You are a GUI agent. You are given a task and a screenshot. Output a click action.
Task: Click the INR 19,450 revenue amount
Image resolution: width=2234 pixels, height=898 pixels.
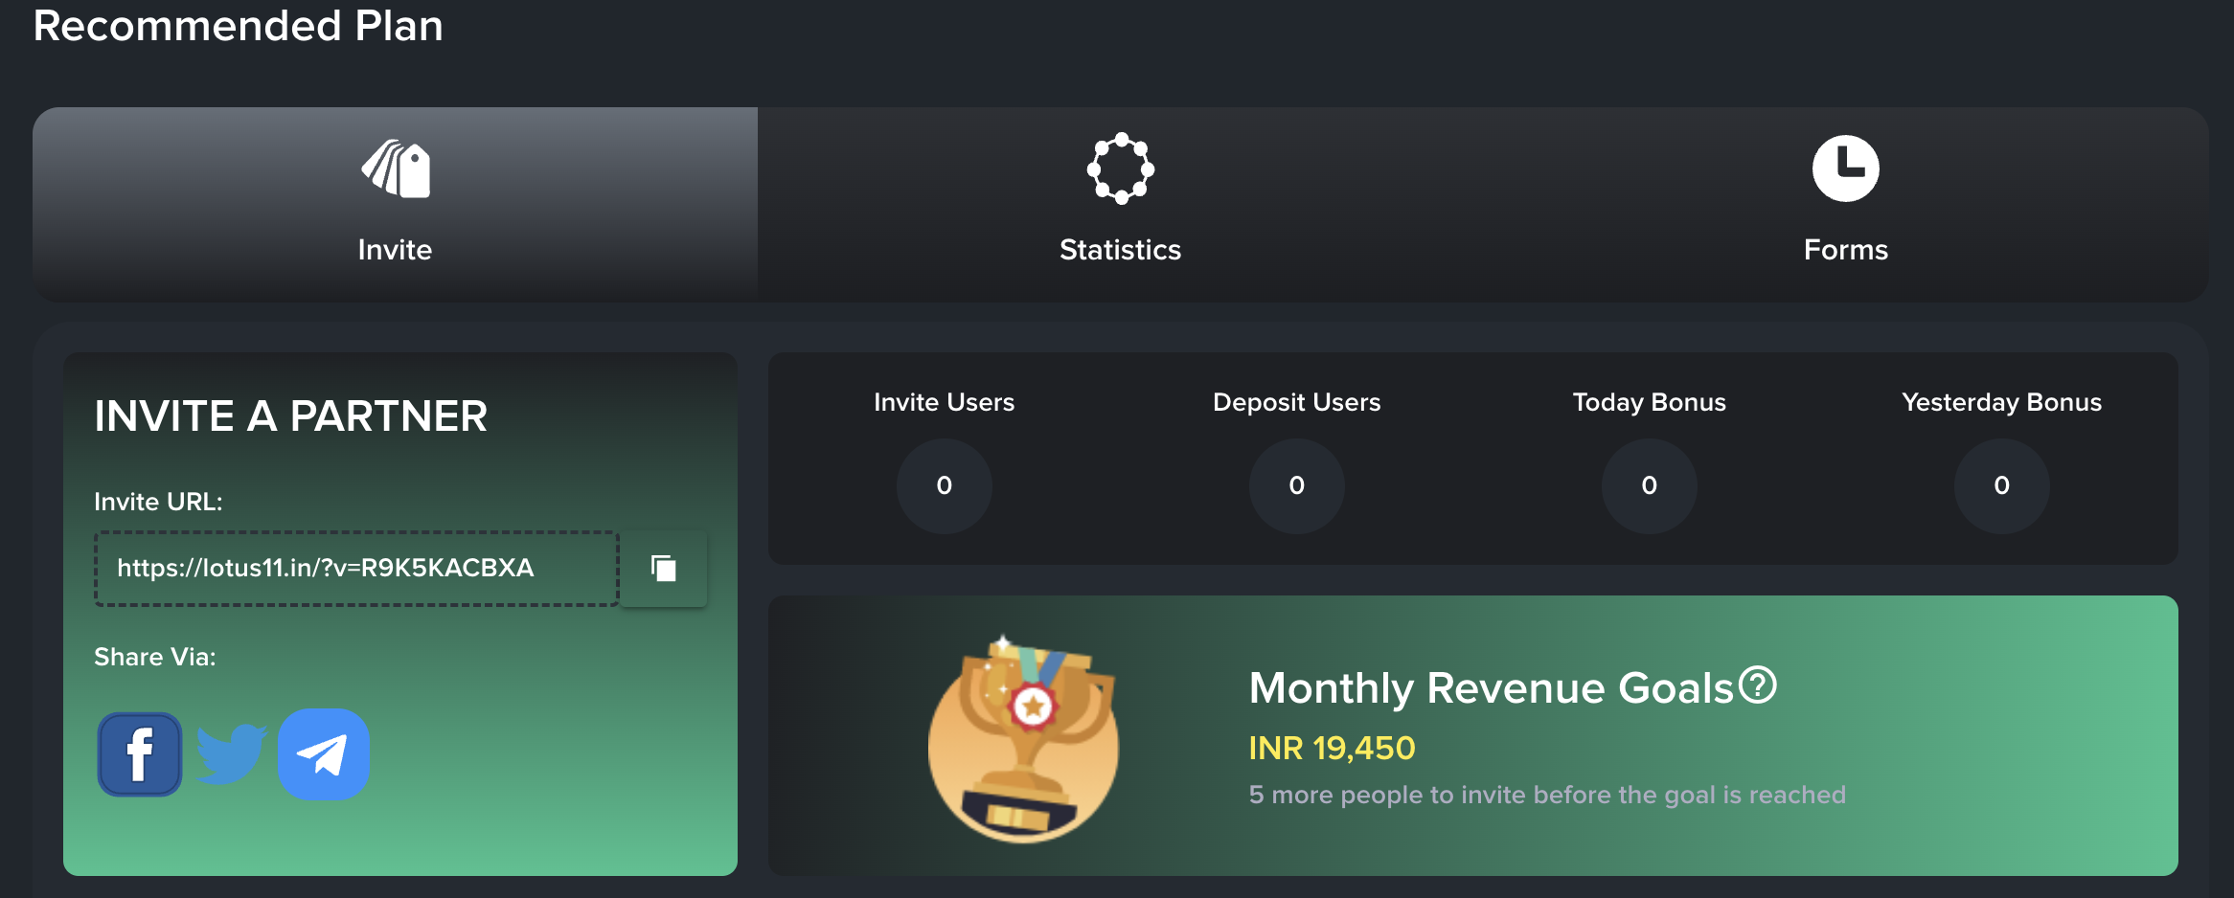click(1332, 748)
